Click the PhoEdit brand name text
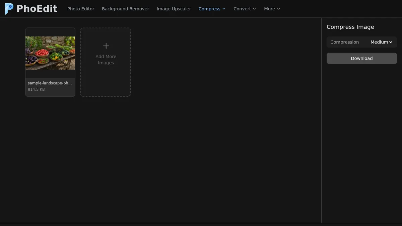 click(x=37, y=9)
